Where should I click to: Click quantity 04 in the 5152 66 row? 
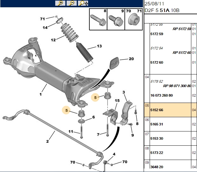click(x=194, y=110)
